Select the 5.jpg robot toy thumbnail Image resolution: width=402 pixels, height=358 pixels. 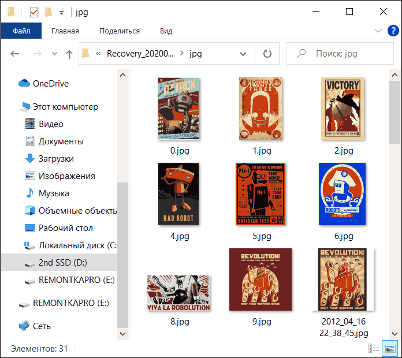tap(260, 194)
